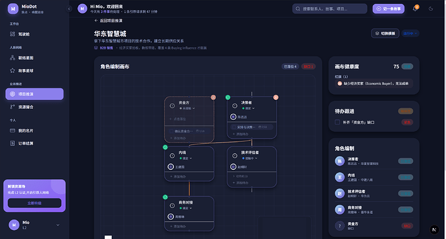Click the 切换模板 button
The image size is (446, 239).
tap(385, 33)
